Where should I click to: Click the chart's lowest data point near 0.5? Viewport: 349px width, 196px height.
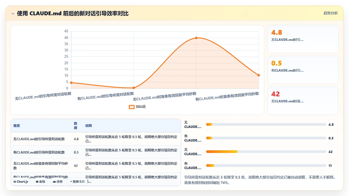coord(134,88)
